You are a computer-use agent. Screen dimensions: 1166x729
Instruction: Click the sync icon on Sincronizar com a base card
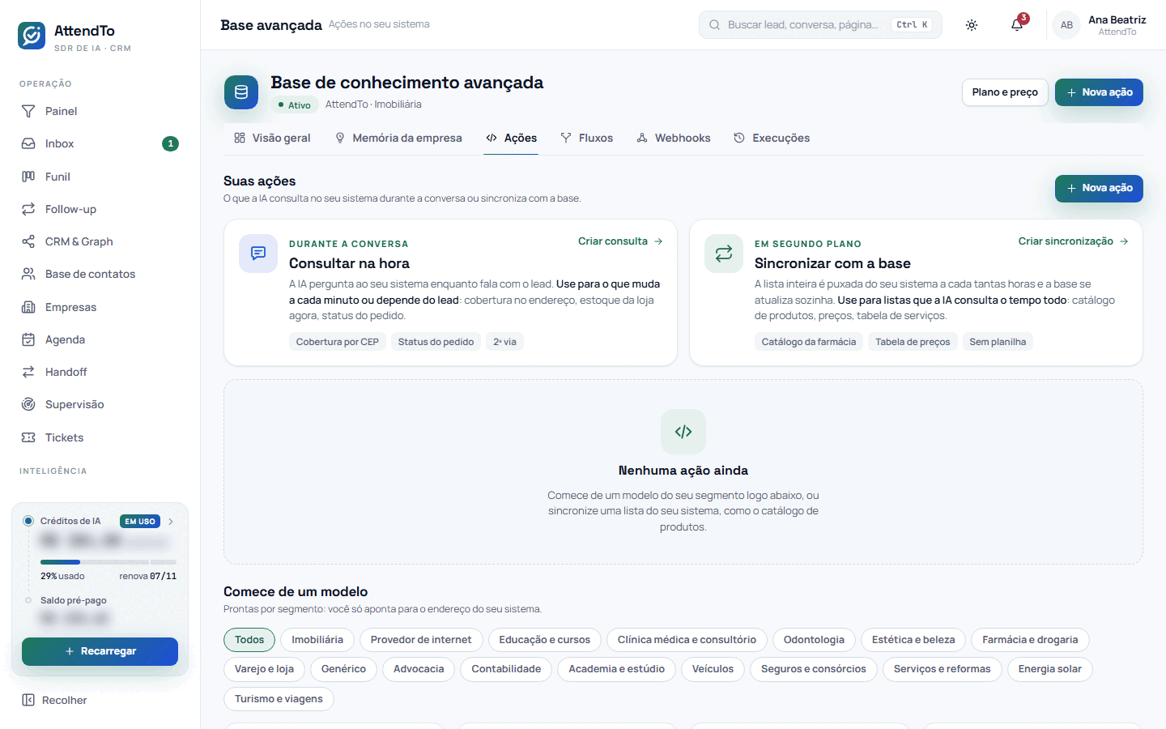click(724, 254)
